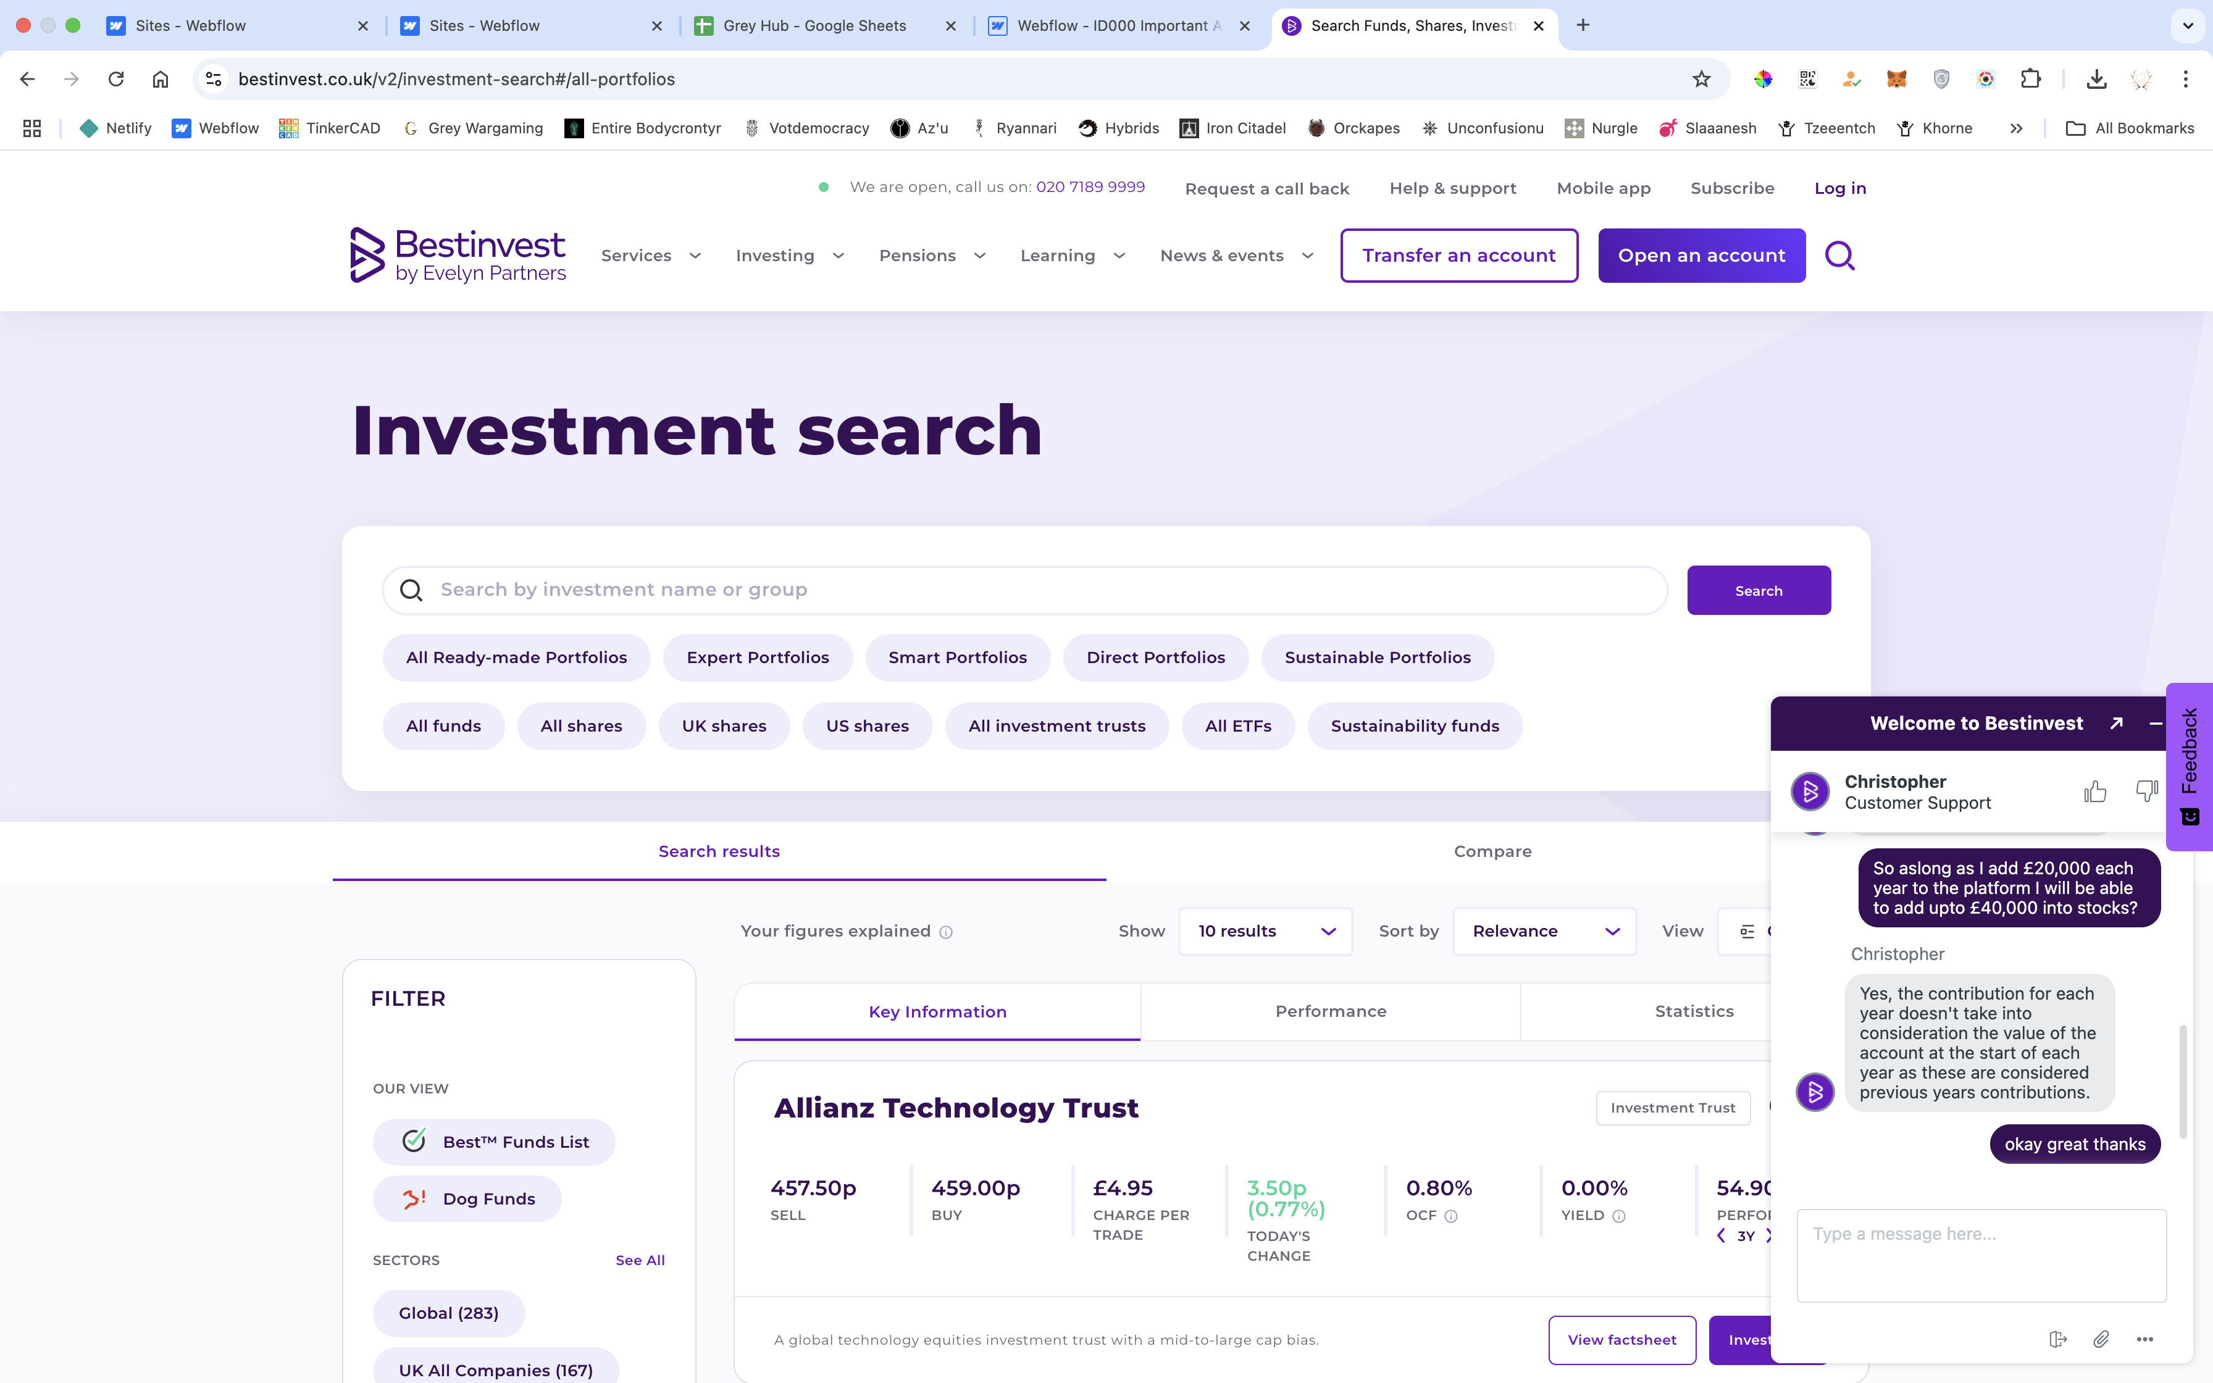Click the thumbs down rating icon

click(x=2145, y=791)
